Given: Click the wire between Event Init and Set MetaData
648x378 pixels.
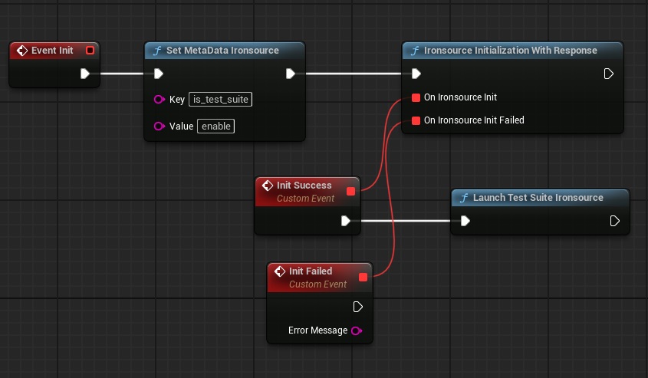Looking at the screenshot, I should (x=122, y=74).
